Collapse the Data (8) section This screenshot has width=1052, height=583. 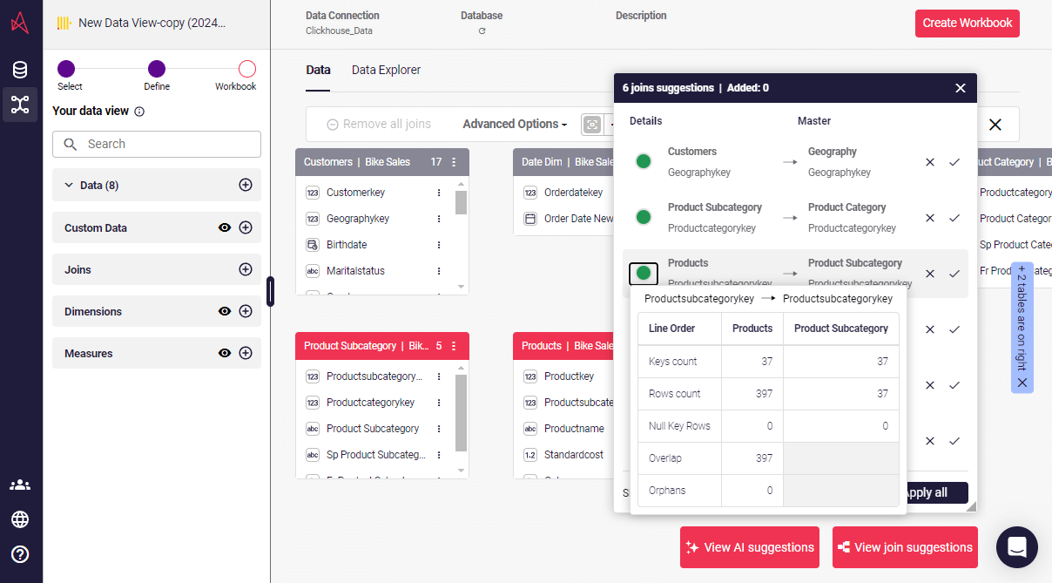tap(70, 185)
